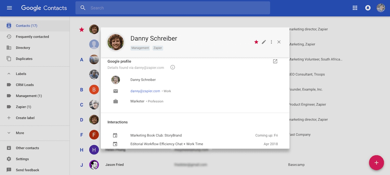Click the add new contact plus button
The image size is (390, 175).
point(376,163)
